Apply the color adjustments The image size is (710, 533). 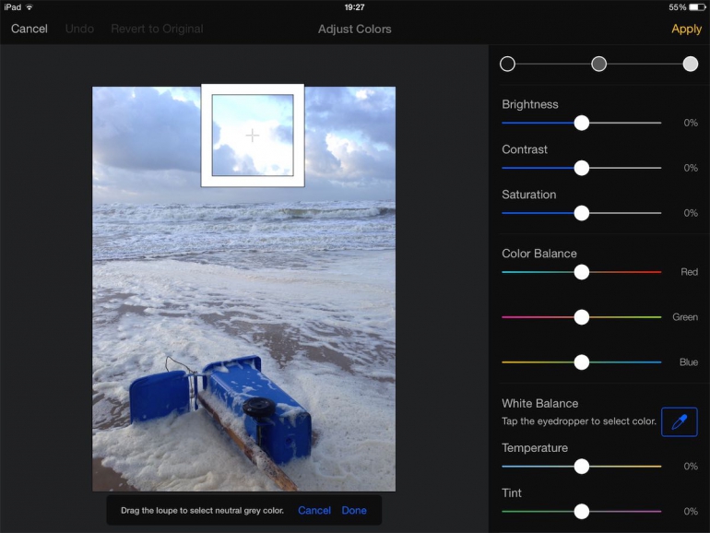pos(686,29)
